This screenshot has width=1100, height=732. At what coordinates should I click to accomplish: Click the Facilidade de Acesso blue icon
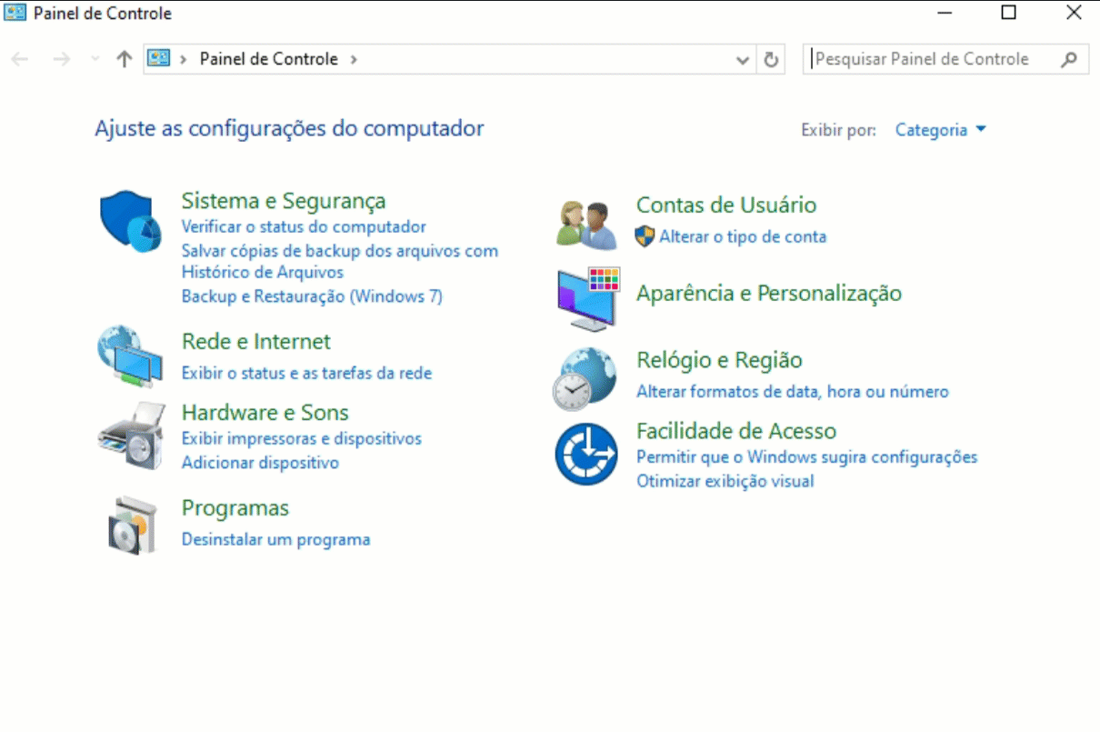click(586, 454)
